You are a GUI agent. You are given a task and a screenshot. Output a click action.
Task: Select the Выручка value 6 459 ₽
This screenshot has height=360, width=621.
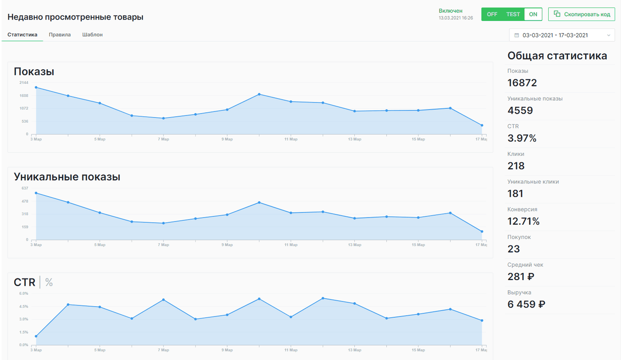point(527,305)
